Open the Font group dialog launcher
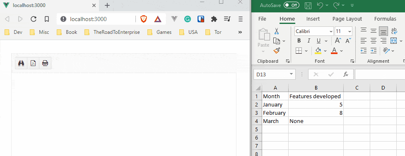 pos(352,61)
